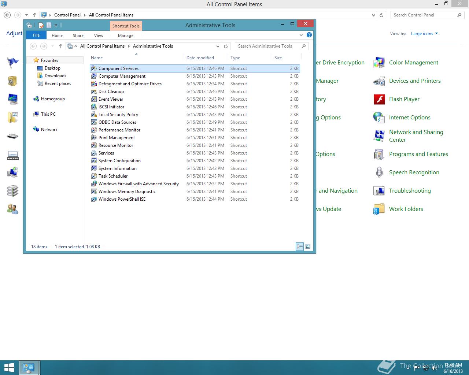The height and width of the screenshot is (375, 469).
Task: Open Network and Sharing Center link
Action: (x=416, y=136)
